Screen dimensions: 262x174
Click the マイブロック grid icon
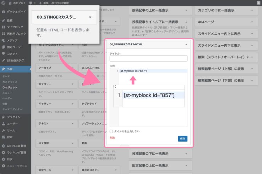(x=4, y=27)
